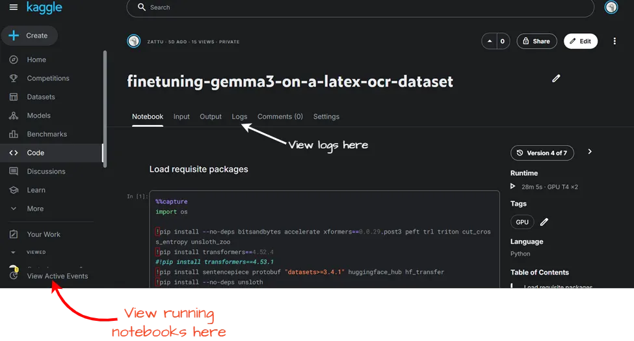The width and height of the screenshot is (634, 341).
Task: Click the Benchmarks bar chart icon
Action: click(x=14, y=134)
